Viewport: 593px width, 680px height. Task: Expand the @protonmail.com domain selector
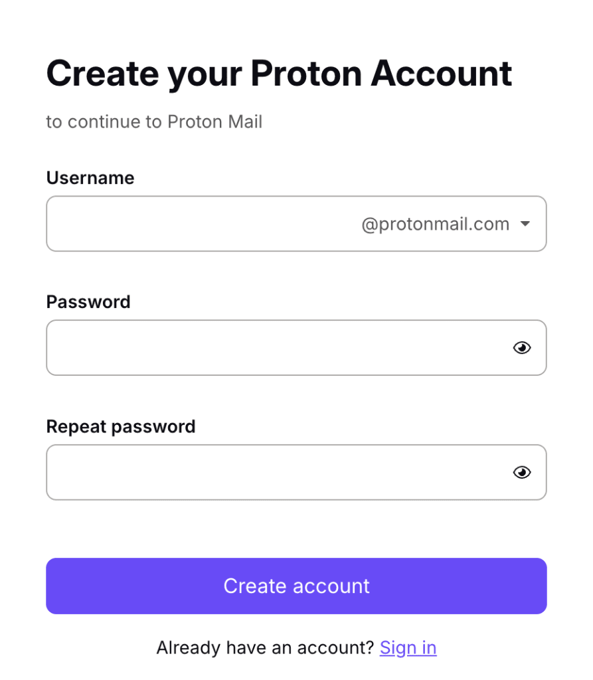[x=525, y=224]
